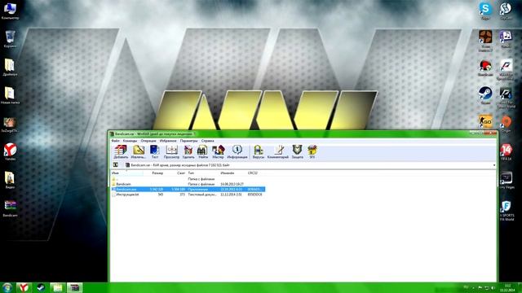
Task: Open the Справка menu
Action: pos(208,141)
